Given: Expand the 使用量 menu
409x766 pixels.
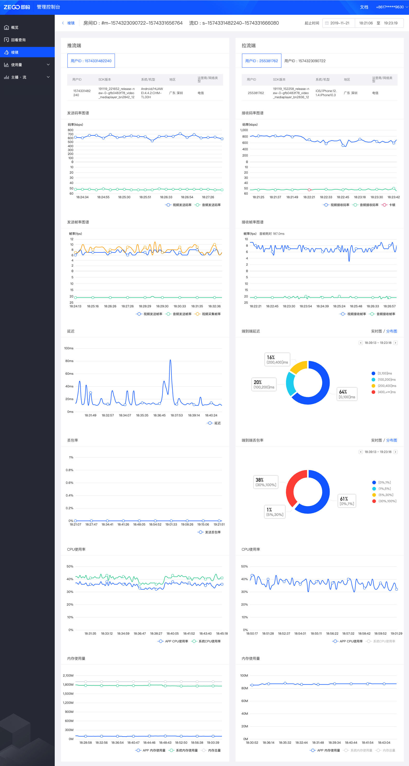Looking at the screenshot, I should coord(48,65).
